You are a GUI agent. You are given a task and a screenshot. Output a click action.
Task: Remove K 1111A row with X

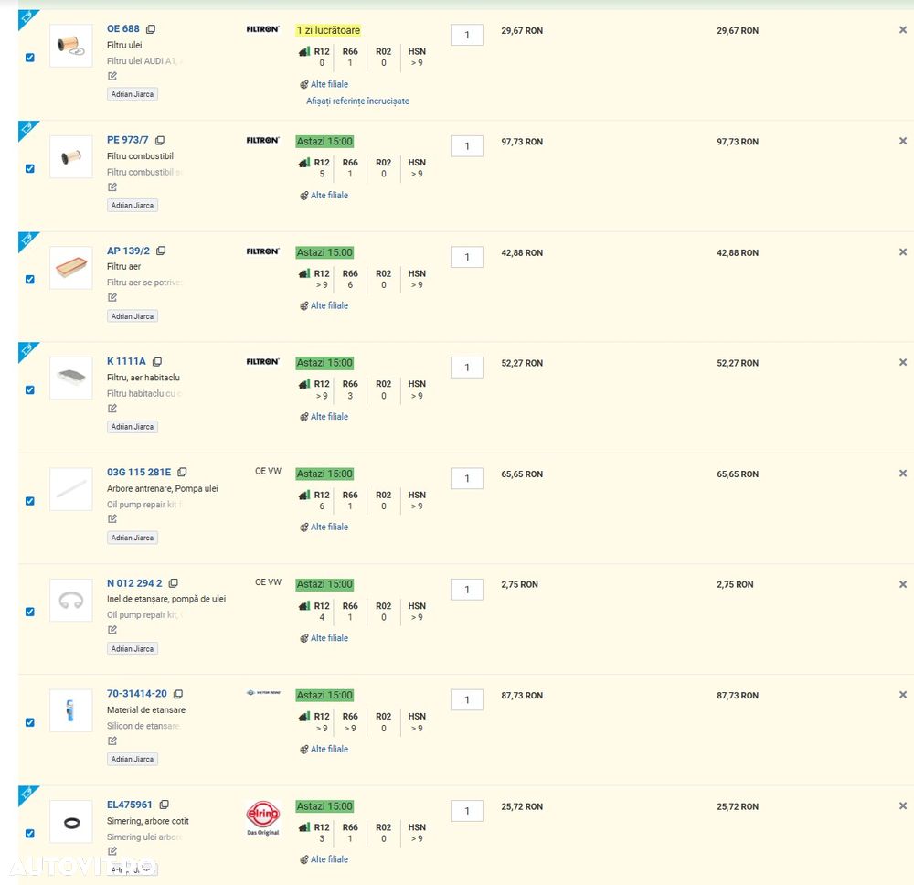coord(902,362)
